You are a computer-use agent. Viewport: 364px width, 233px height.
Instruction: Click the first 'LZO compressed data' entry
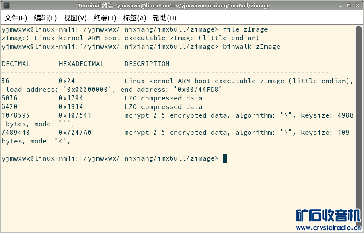click(x=163, y=98)
